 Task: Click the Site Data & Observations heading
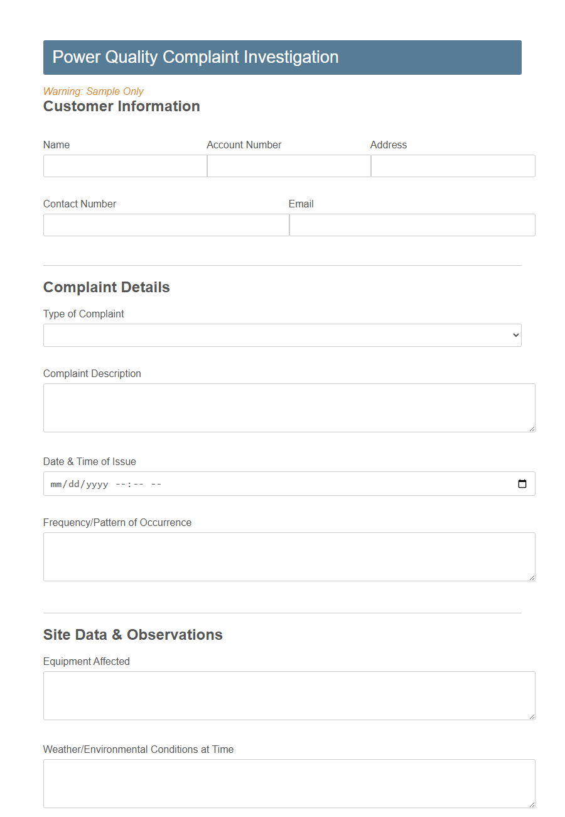(132, 635)
